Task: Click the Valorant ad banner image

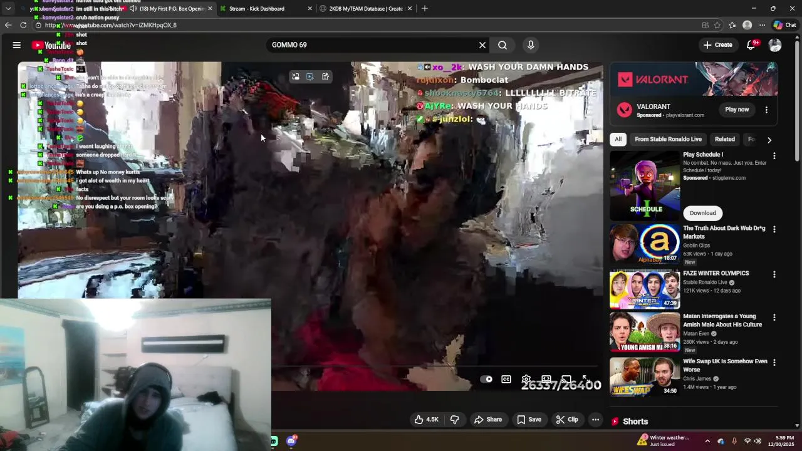Action: click(694, 79)
